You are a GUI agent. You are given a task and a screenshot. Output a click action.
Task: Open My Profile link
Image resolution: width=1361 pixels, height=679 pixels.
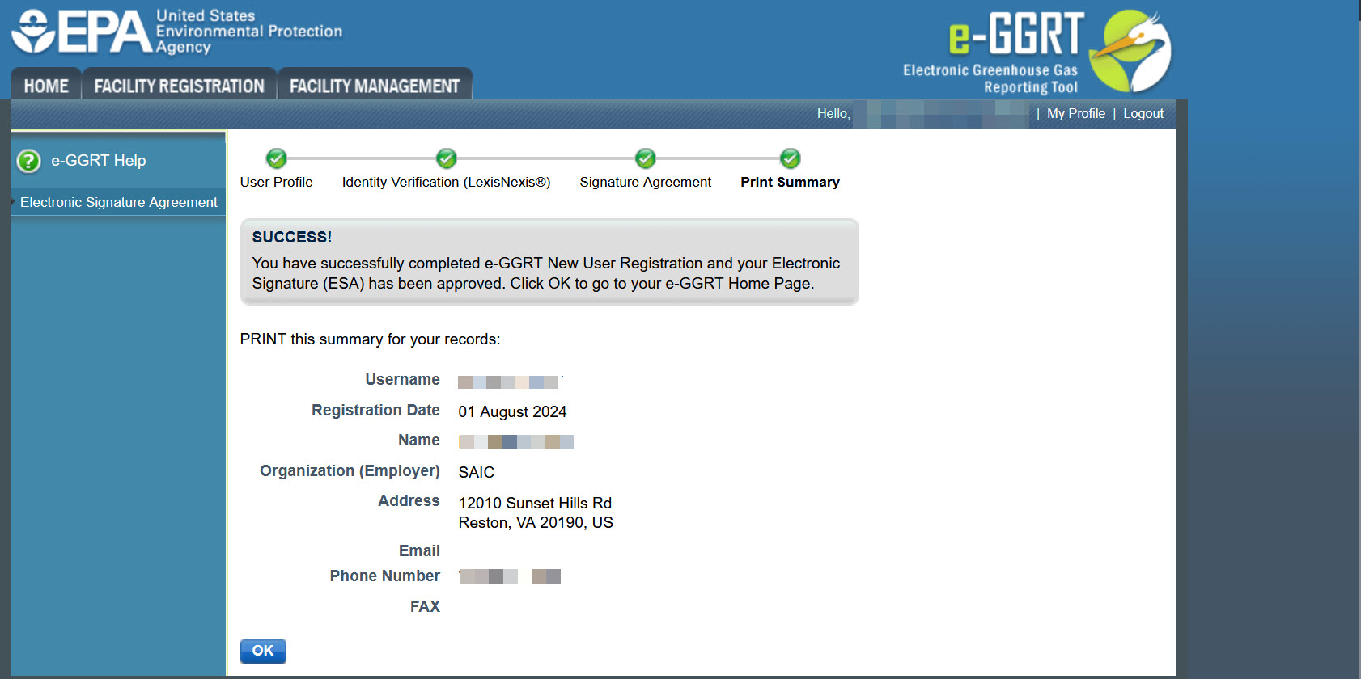(x=1076, y=114)
